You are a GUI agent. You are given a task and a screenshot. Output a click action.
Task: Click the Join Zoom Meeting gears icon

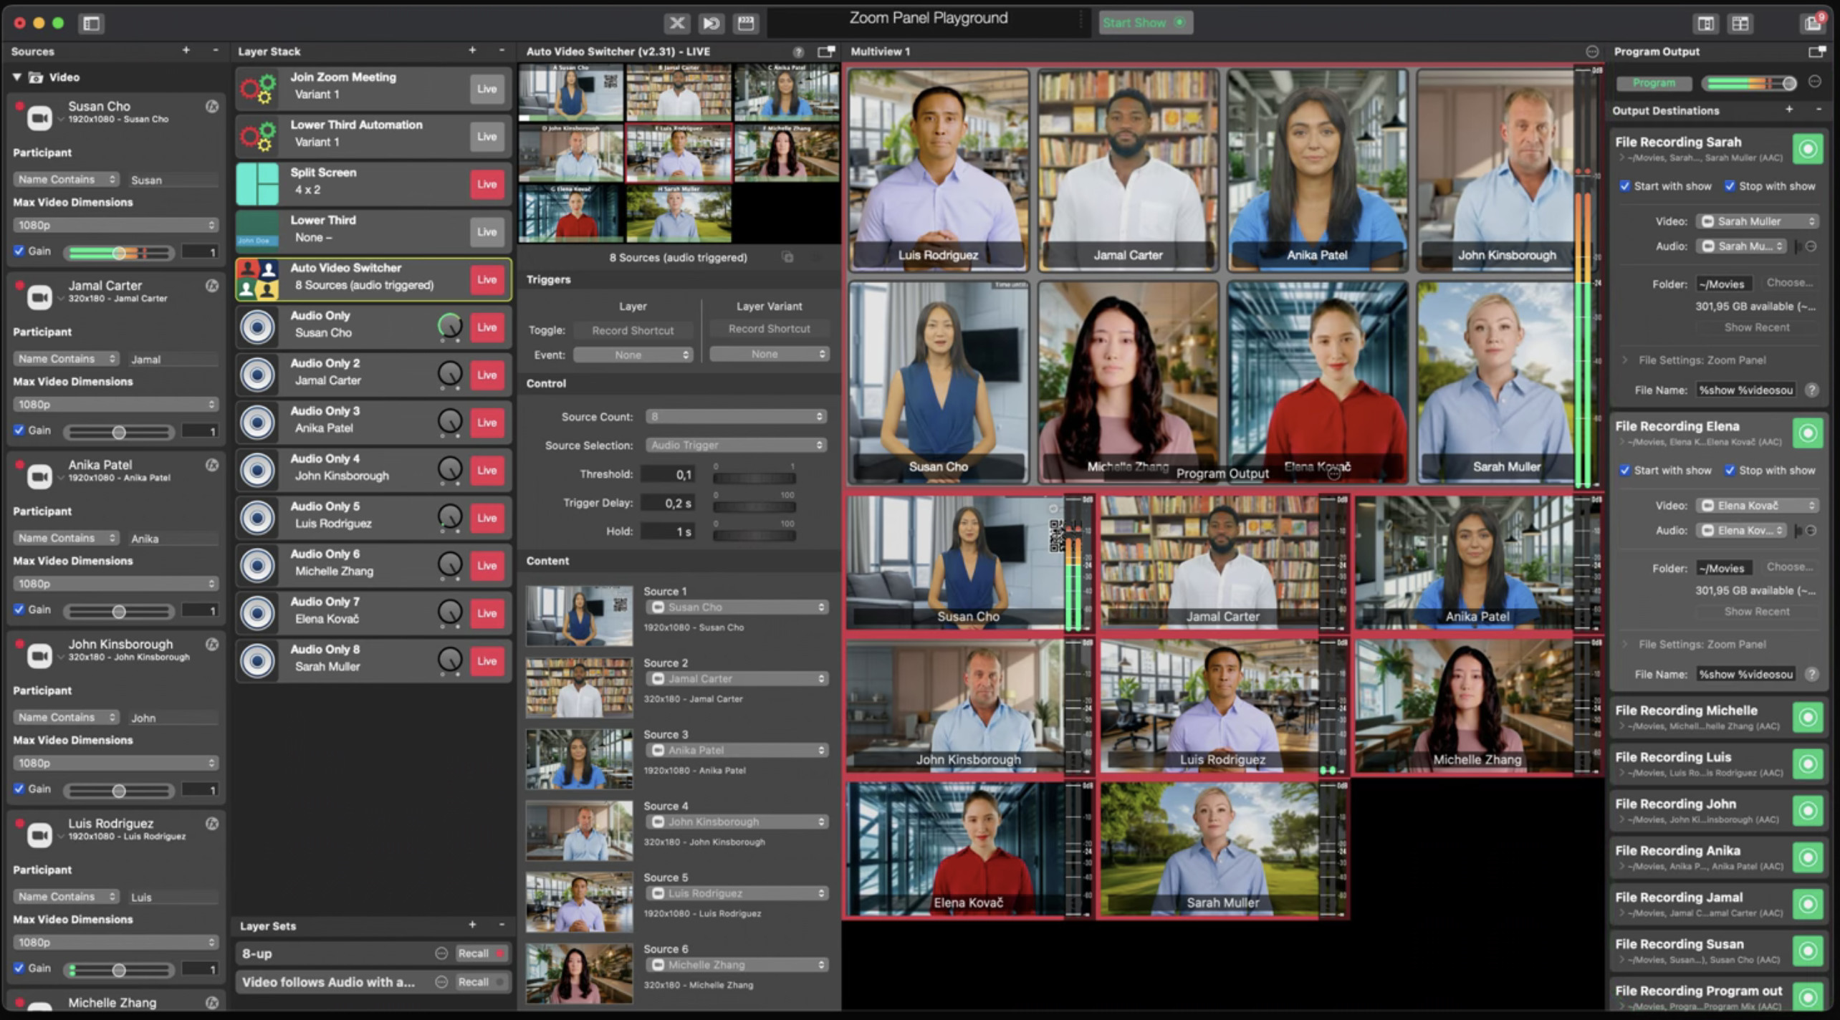click(x=258, y=89)
